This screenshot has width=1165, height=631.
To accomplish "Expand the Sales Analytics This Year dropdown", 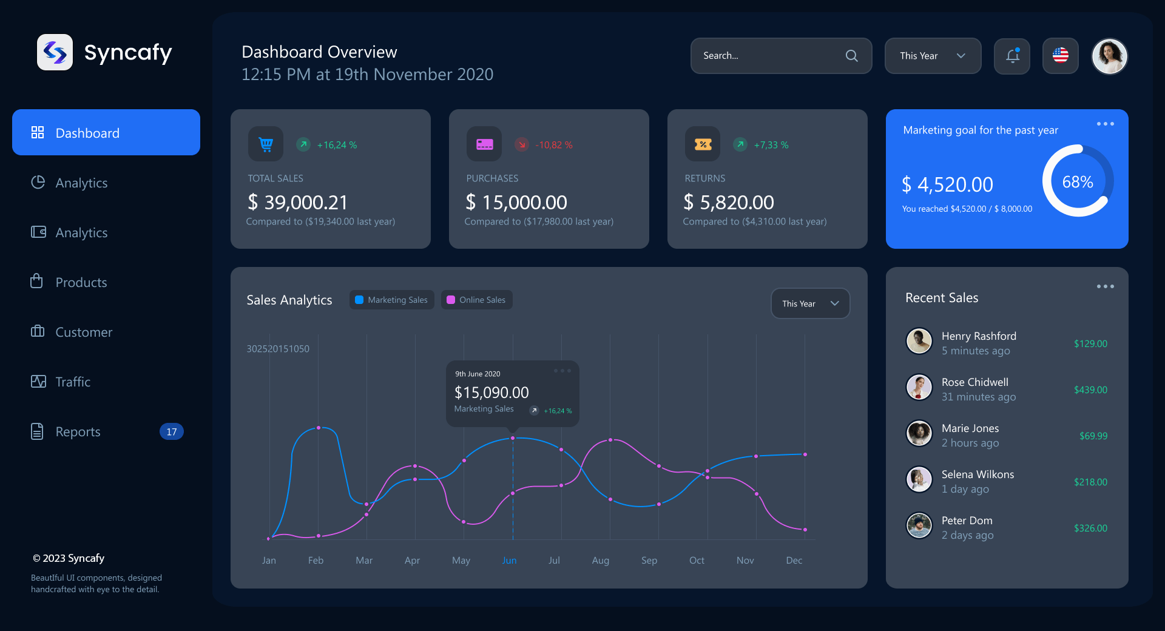I will point(810,303).
